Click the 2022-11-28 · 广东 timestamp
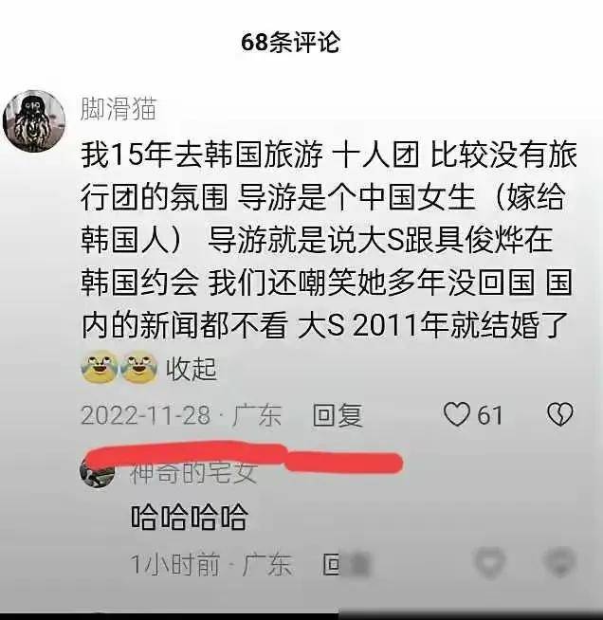 181,415
